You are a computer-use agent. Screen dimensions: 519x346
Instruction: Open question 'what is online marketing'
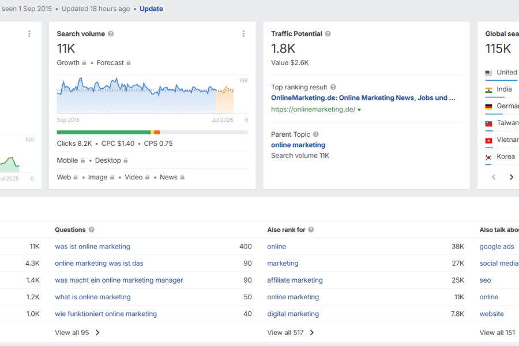tap(93, 297)
